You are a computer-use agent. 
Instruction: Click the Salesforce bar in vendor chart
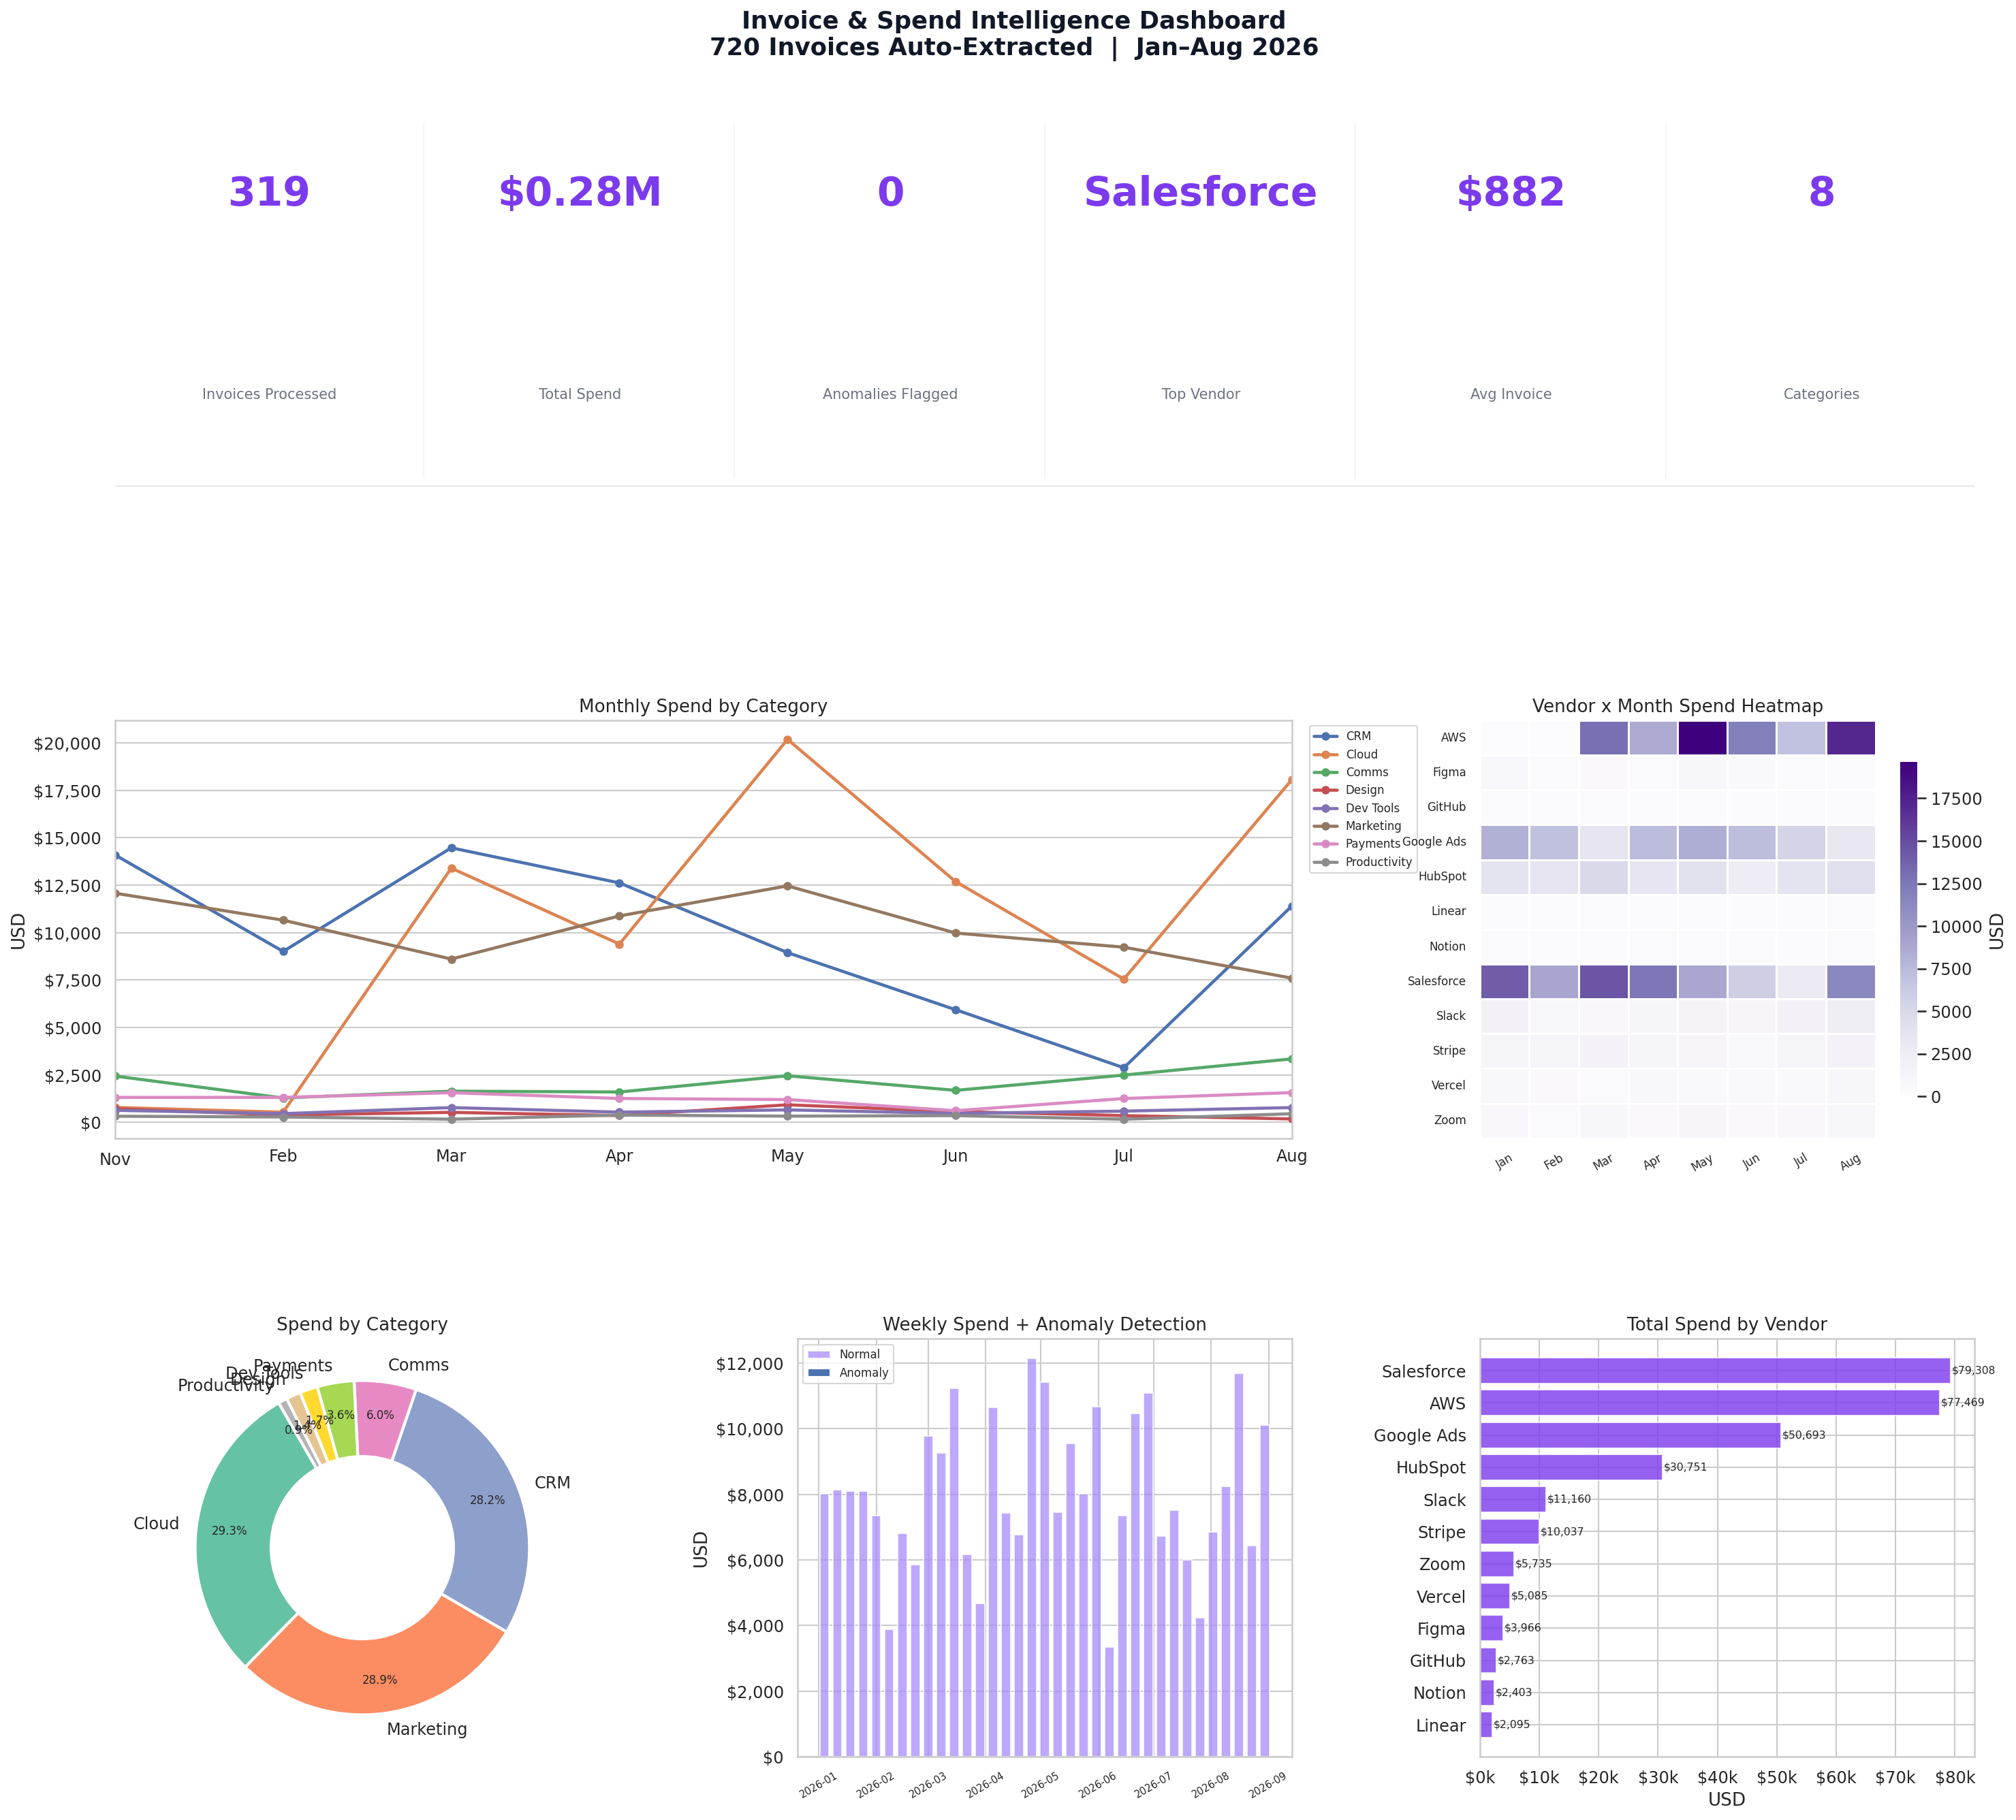[x=1715, y=1370]
